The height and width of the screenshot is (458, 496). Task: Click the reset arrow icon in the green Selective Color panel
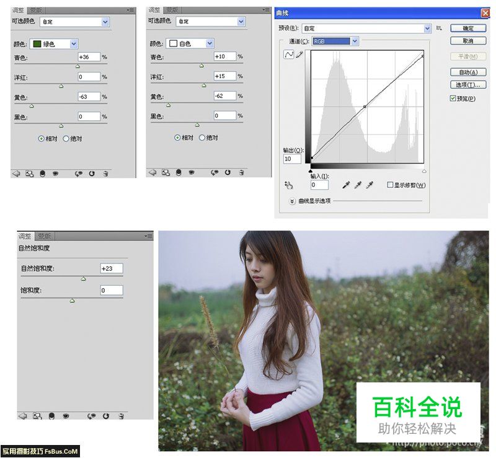92,174
